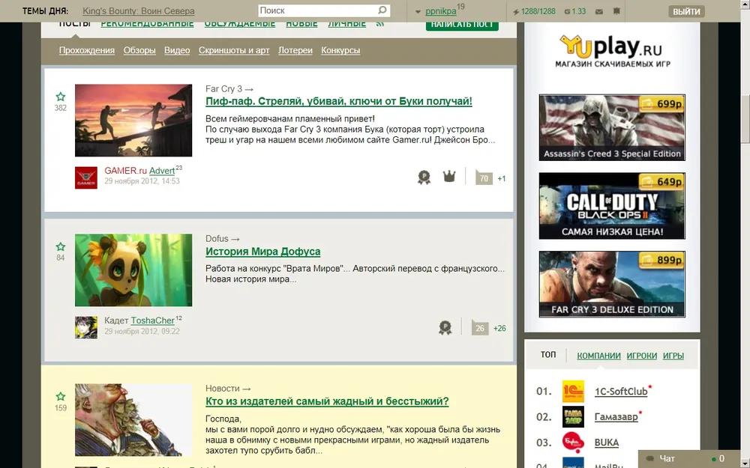Click the RSS feed icon
This screenshot has height=468, width=750.
coord(380,23)
